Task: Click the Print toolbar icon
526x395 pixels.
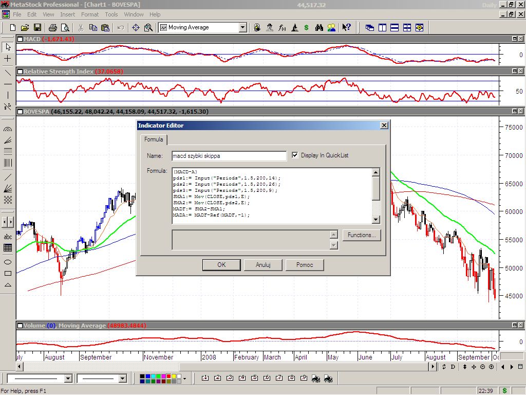Action: click(52, 28)
